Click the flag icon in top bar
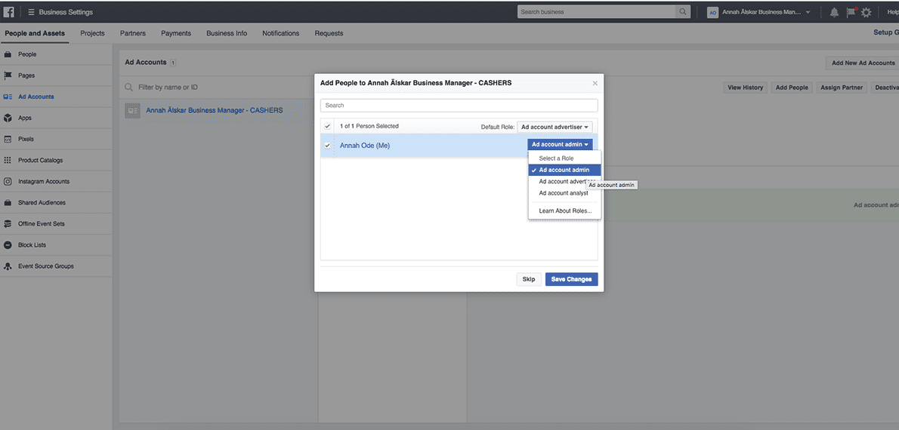This screenshot has height=430, width=899. coord(850,12)
